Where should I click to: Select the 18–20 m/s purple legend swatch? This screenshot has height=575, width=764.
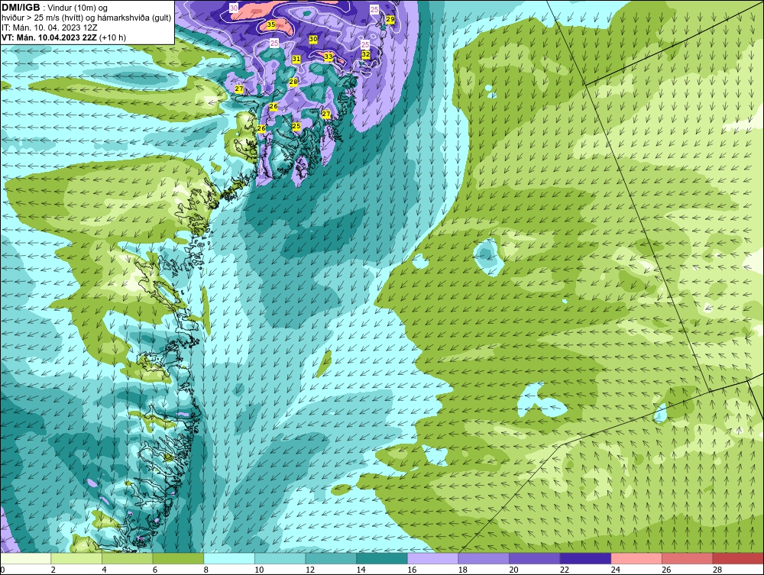pos(484,558)
